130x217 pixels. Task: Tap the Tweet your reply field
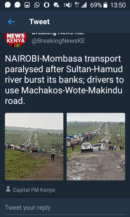(x=65, y=208)
